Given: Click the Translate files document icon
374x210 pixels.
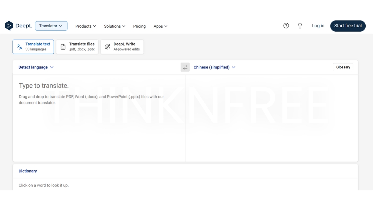Looking at the screenshot, I should [63, 47].
